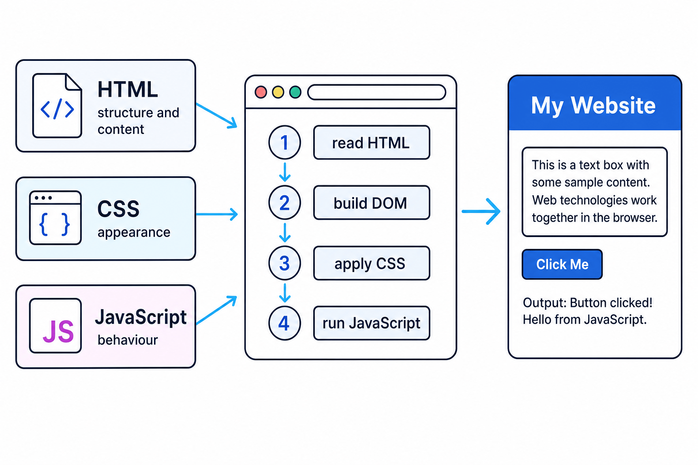Image resolution: width=698 pixels, height=465 pixels.
Task: Click the yellow browser window dot
Action: 278,92
